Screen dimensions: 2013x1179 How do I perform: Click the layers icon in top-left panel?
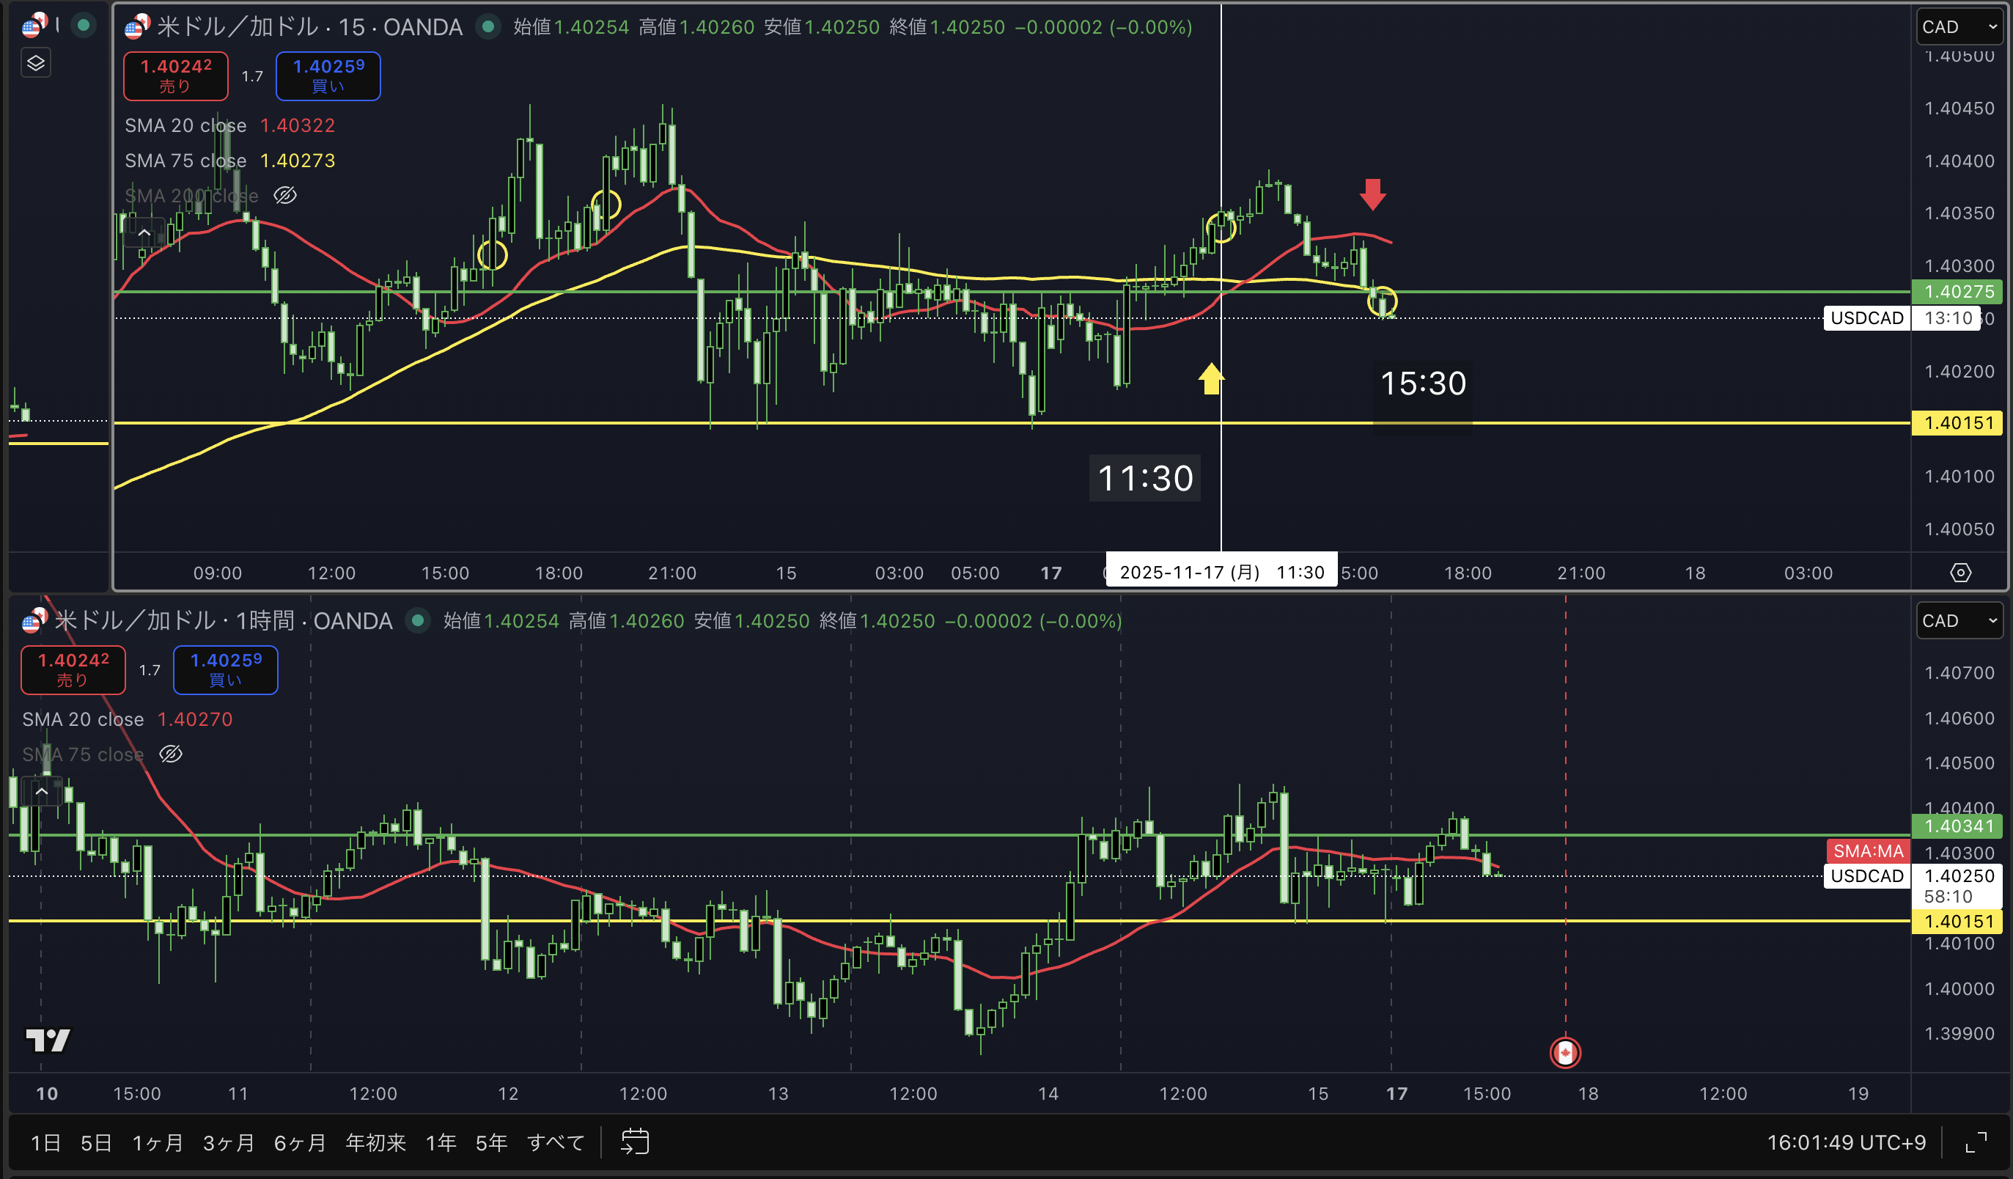point(36,63)
